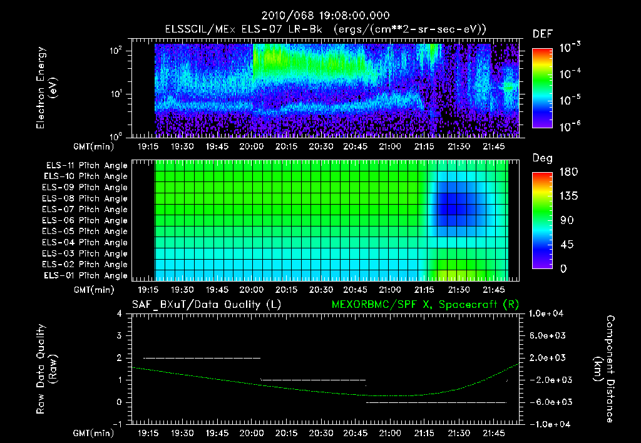This screenshot has width=641, height=443.
Task: Click the 10^-3 value on DEF scale
Action: coord(570,48)
